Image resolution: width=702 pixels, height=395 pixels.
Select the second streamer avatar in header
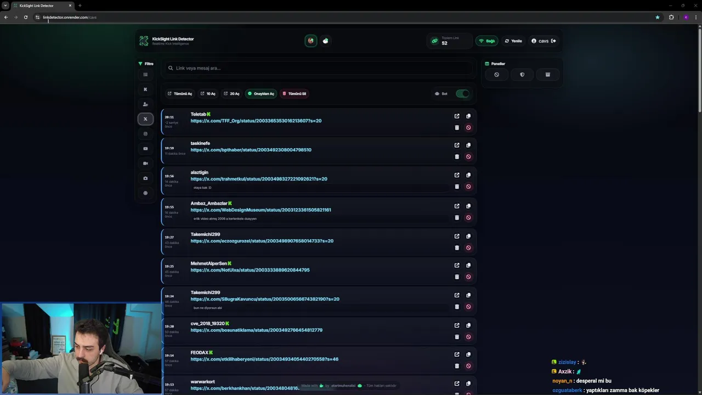(x=326, y=41)
